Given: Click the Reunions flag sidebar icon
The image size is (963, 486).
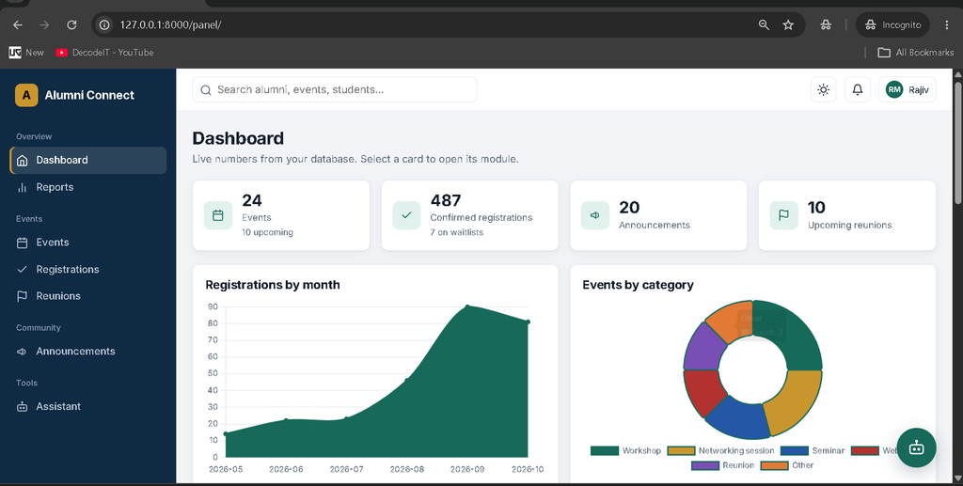Looking at the screenshot, I should pos(23,296).
